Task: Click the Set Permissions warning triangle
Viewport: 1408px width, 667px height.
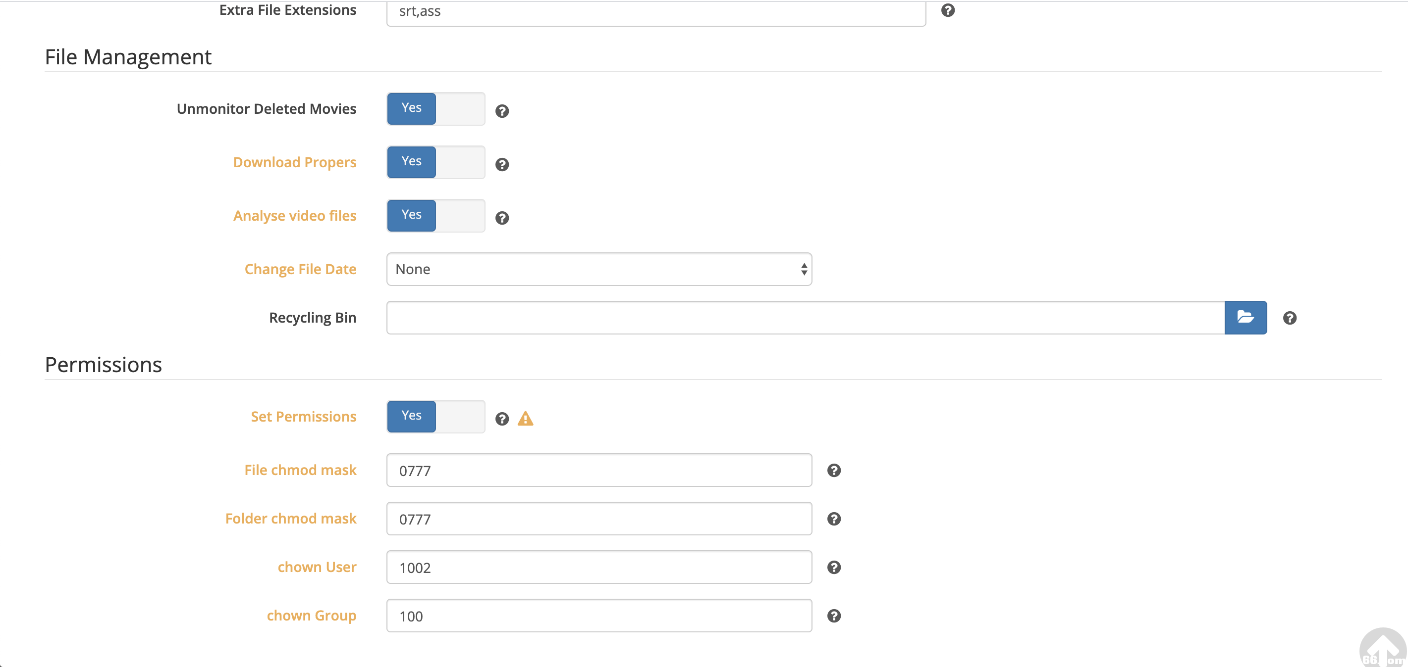Action: 525,419
